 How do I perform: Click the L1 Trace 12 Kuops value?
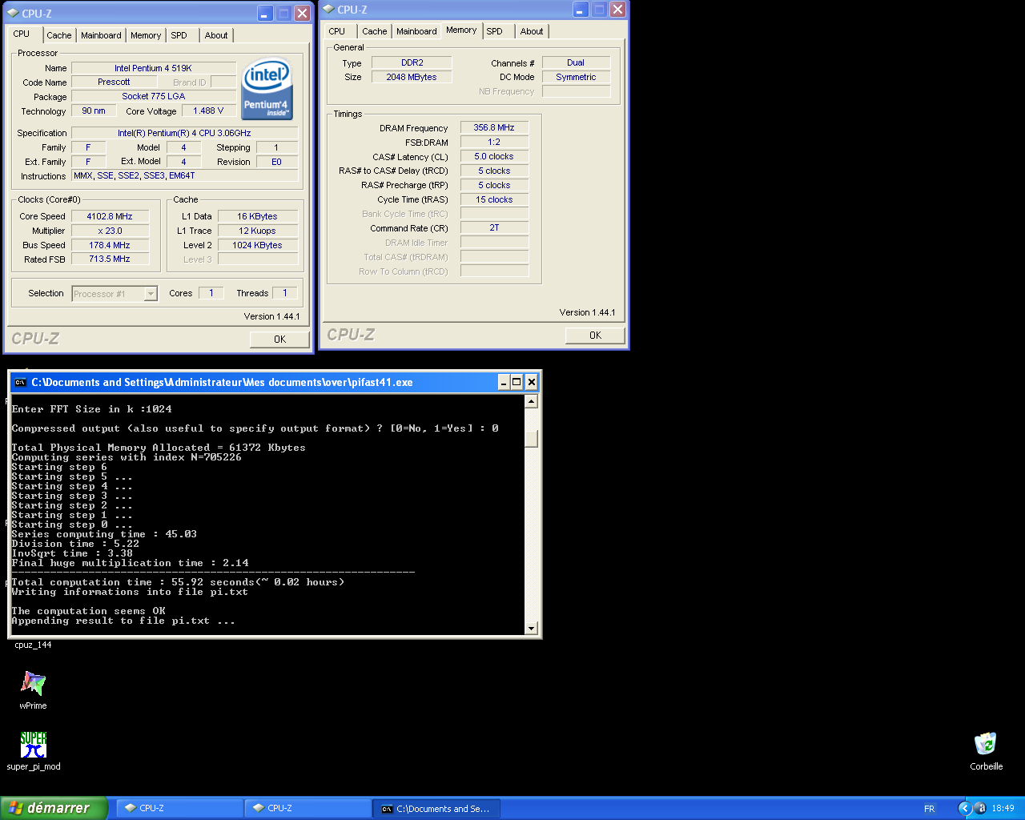tap(257, 231)
